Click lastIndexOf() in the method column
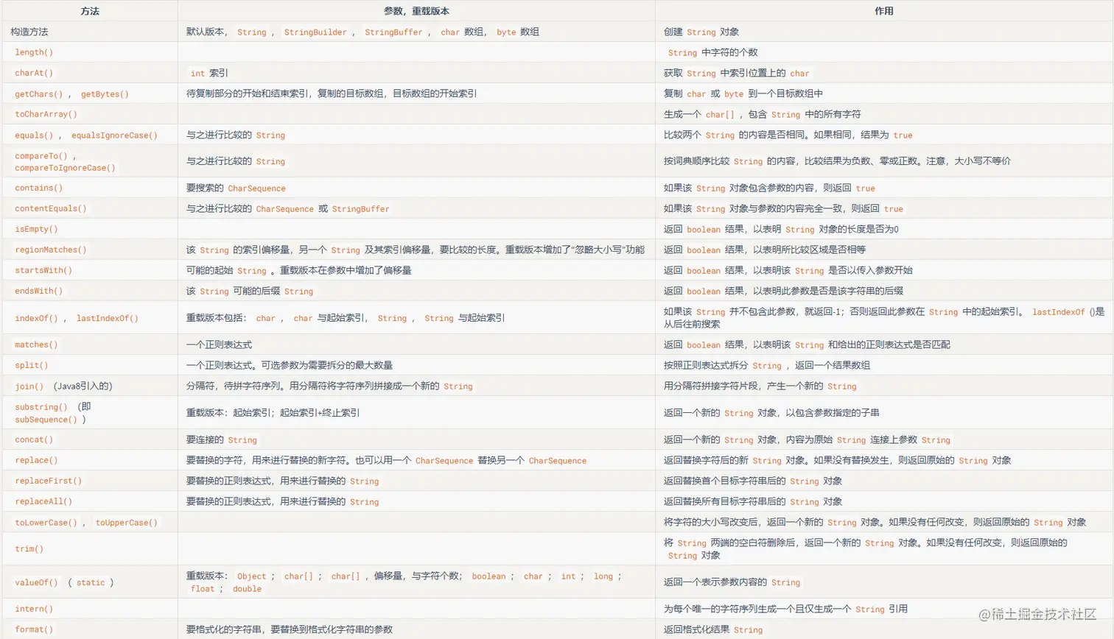Screen dimensions: 1114x639 [x=108, y=318]
